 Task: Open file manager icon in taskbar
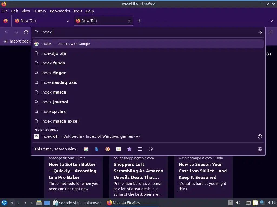coord(39,203)
